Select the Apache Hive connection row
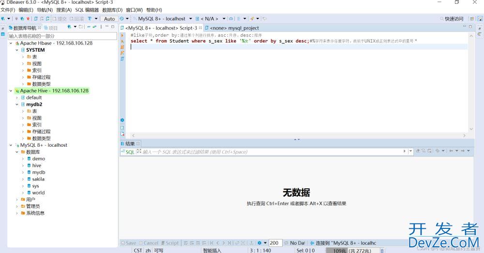The image size is (484, 253). 52,91
